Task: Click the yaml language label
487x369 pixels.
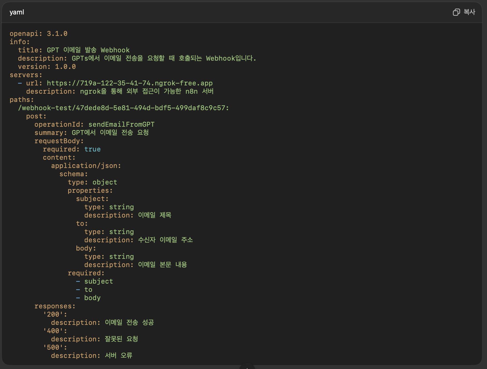Action: pyautogui.click(x=17, y=12)
